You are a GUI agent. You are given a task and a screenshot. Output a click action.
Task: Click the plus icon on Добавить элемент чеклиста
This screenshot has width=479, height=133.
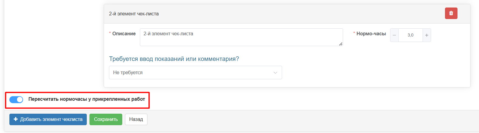point(16,119)
